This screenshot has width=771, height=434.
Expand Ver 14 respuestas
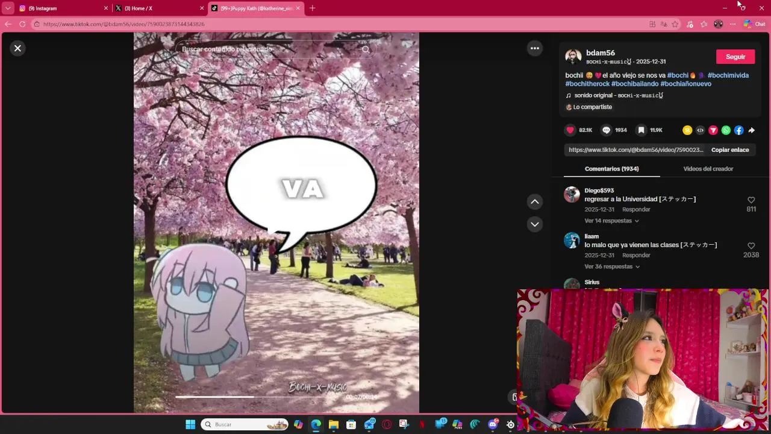click(x=611, y=221)
